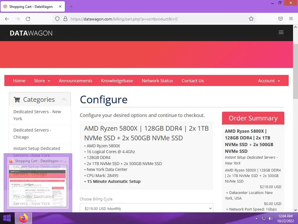Show hidden system tray icons
298x224 pixels.
257,218
